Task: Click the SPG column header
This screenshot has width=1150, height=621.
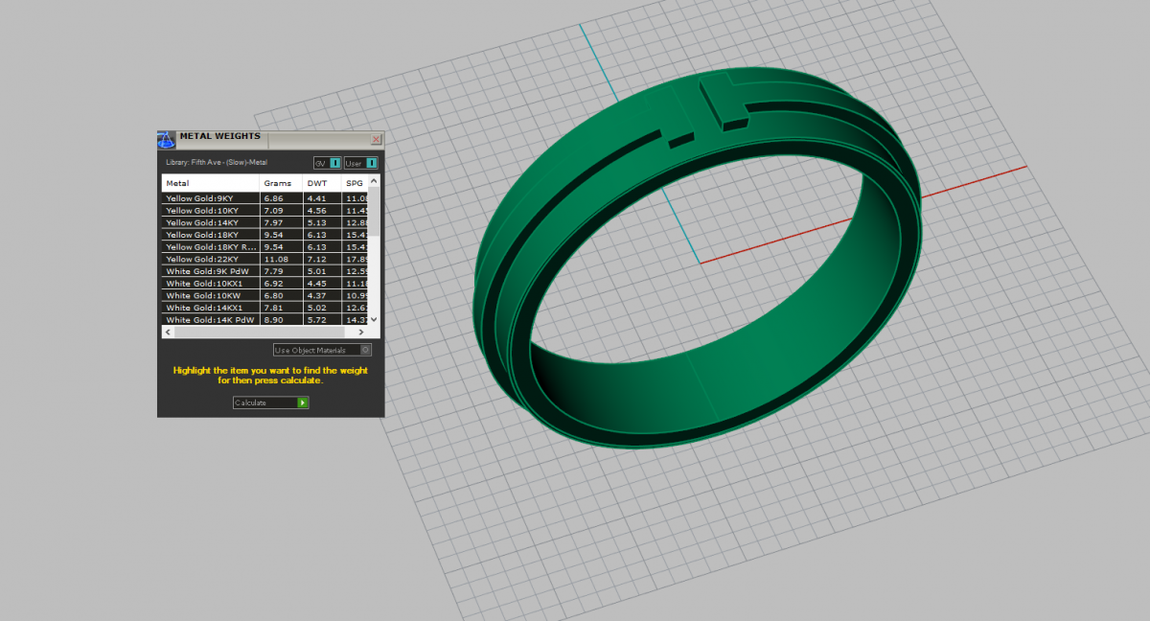Action: pyautogui.click(x=355, y=183)
